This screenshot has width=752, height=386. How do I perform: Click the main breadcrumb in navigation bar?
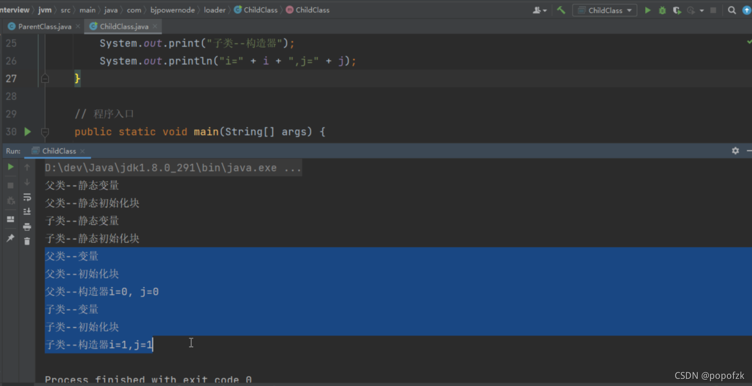87,10
